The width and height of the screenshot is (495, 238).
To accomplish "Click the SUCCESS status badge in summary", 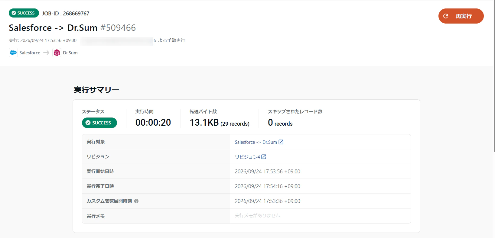I will click(99, 123).
